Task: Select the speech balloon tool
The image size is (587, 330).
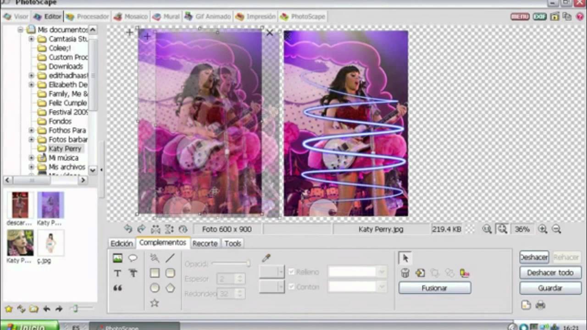Action: click(133, 258)
